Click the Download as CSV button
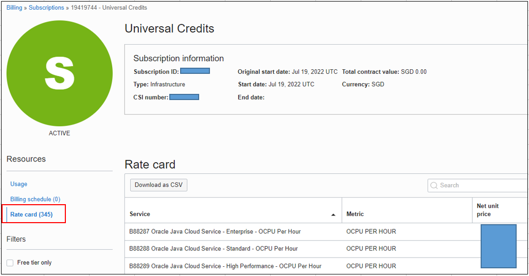The width and height of the screenshot is (529, 276). point(158,185)
